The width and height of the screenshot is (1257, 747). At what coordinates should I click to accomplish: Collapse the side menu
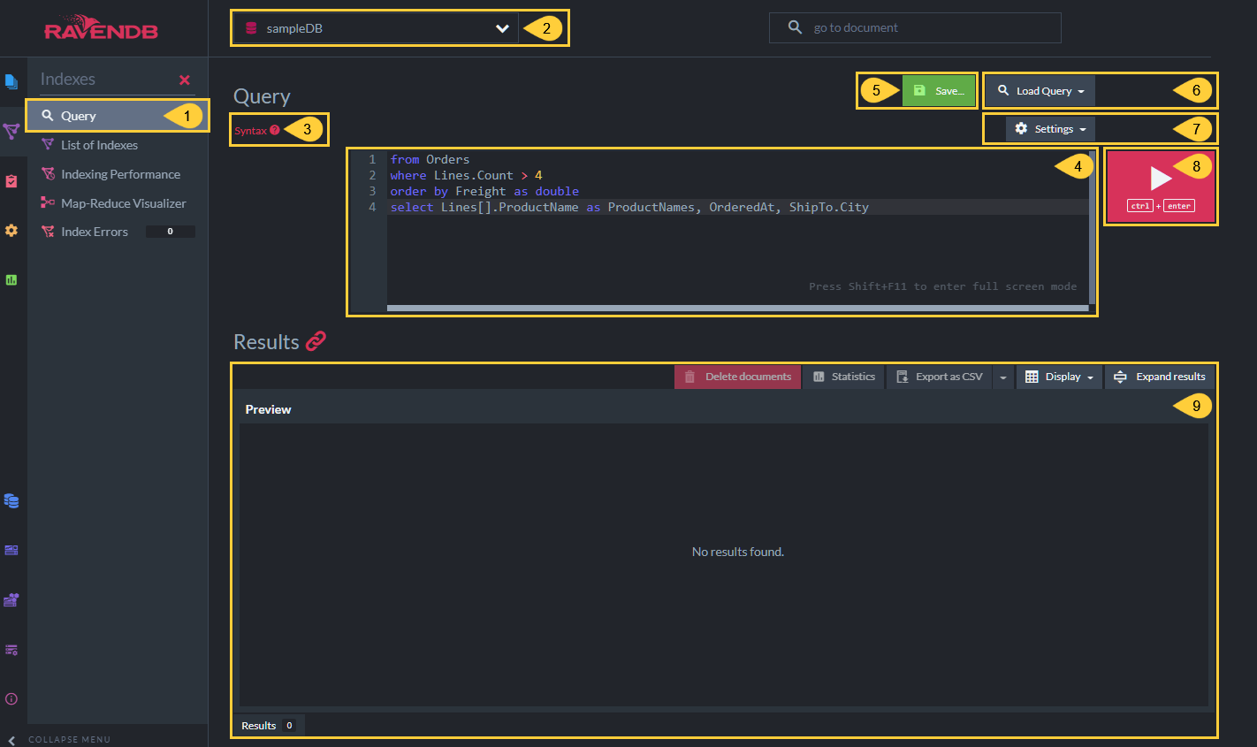tap(59, 739)
